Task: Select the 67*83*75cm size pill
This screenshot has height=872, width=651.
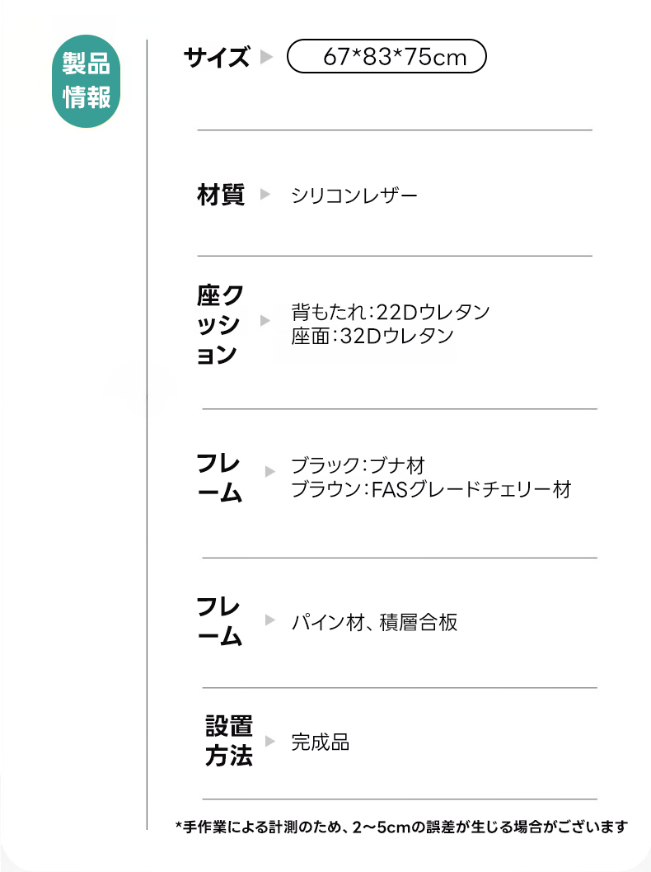Action: coord(386,58)
